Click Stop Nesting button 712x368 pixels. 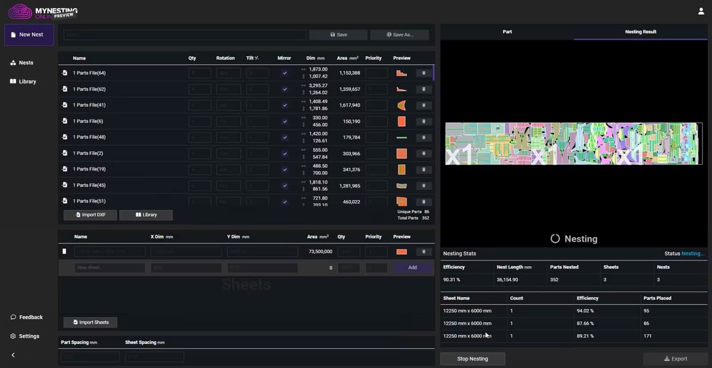472,359
